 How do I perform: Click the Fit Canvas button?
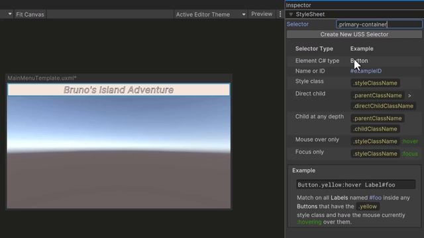pyautogui.click(x=30, y=15)
